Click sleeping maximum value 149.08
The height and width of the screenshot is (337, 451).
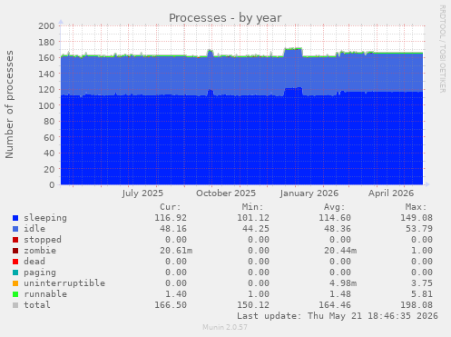417,218
